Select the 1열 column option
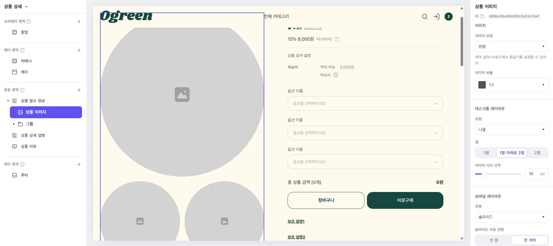Viewport: 553px width, 246px height. [486, 153]
